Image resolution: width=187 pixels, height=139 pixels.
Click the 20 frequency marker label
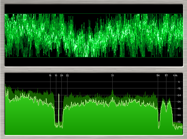click(61, 75)
